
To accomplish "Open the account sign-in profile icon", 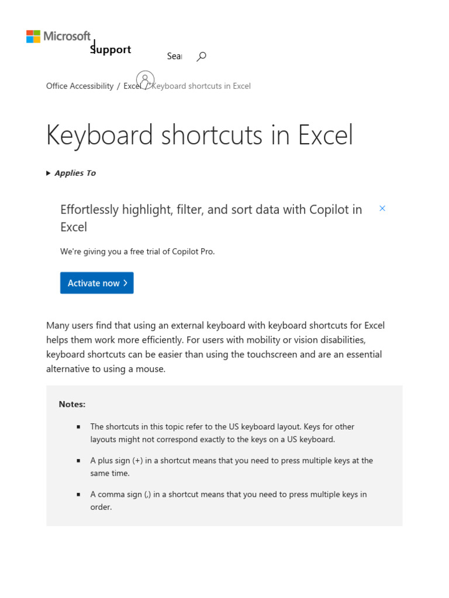I will 145,79.
